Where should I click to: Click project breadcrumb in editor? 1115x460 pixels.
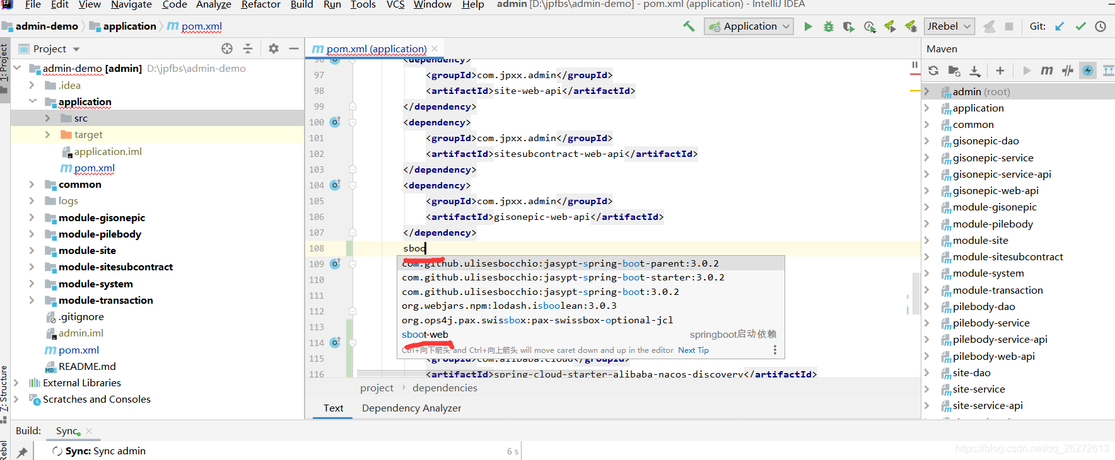377,388
